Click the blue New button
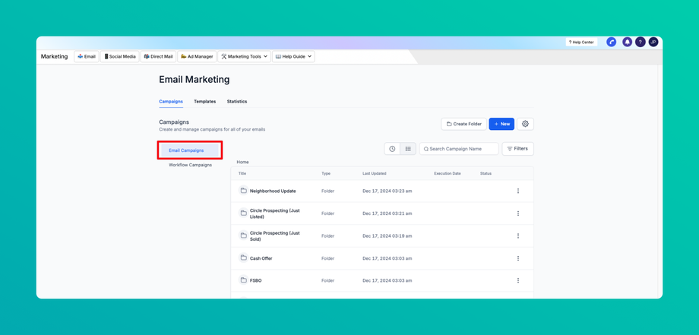The height and width of the screenshot is (335, 699). point(501,124)
